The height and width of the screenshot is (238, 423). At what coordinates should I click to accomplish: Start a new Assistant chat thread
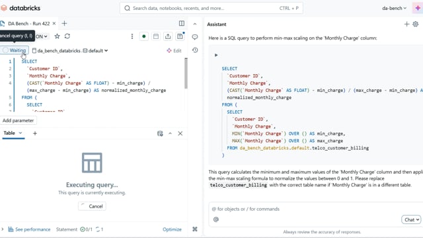coord(406,24)
